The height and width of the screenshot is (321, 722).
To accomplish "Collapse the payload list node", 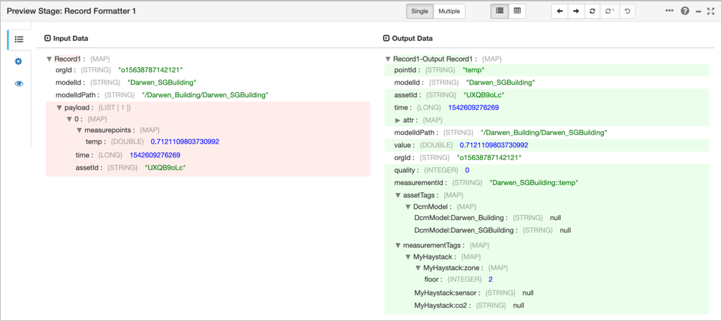I will click(x=60, y=108).
